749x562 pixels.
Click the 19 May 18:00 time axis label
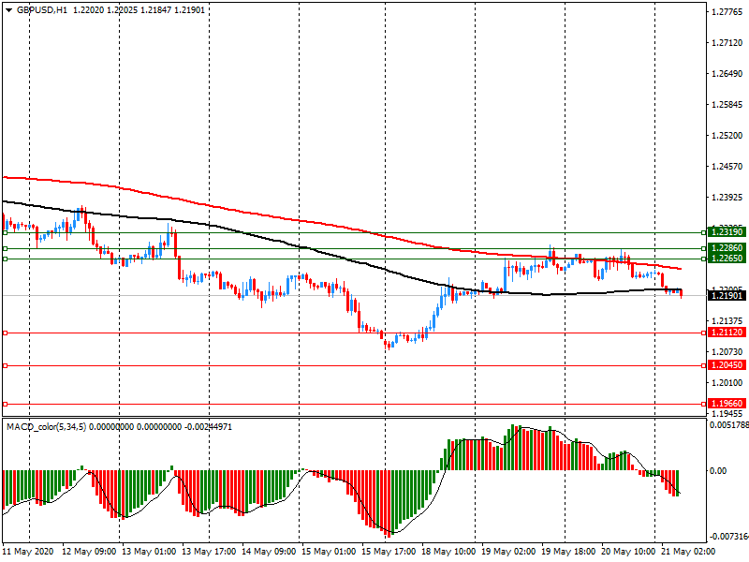click(x=569, y=552)
